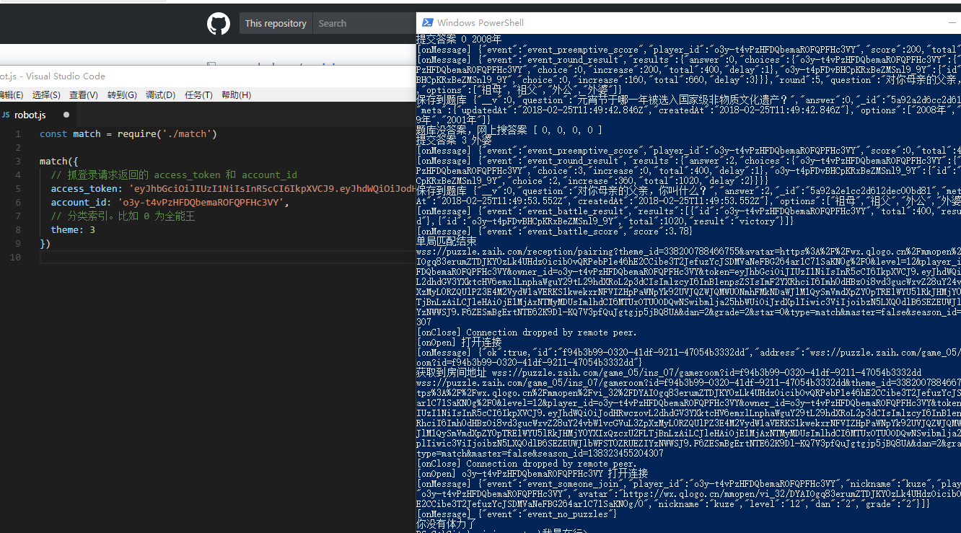
Task: Open the 选择(S) menu
Action: coord(47,95)
